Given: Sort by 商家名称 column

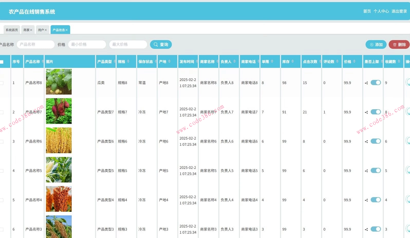Looking at the screenshot, I should point(217,61).
